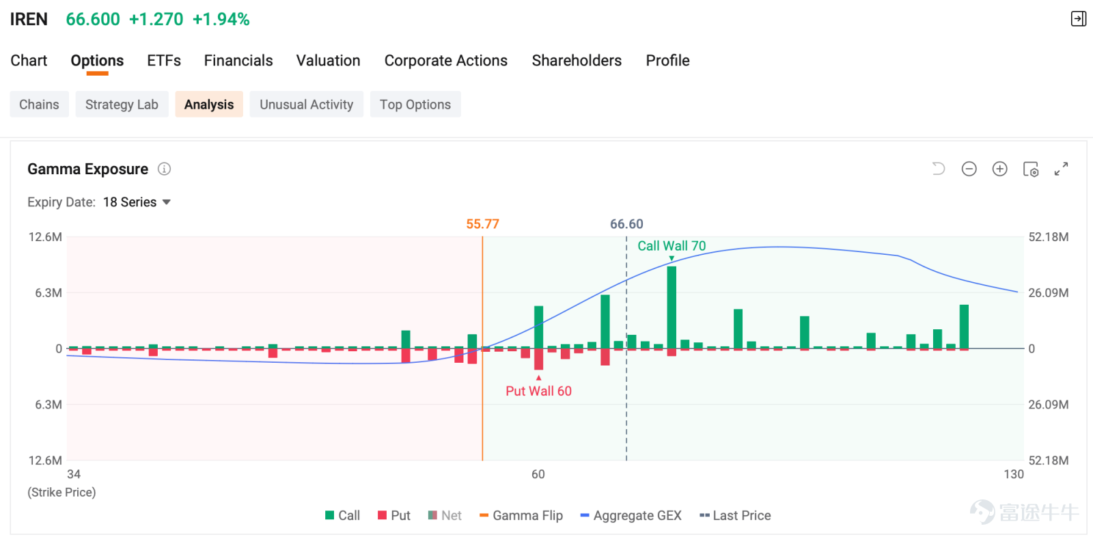Click the 66.600 price value
The height and width of the screenshot is (537, 1093).
pos(93,19)
